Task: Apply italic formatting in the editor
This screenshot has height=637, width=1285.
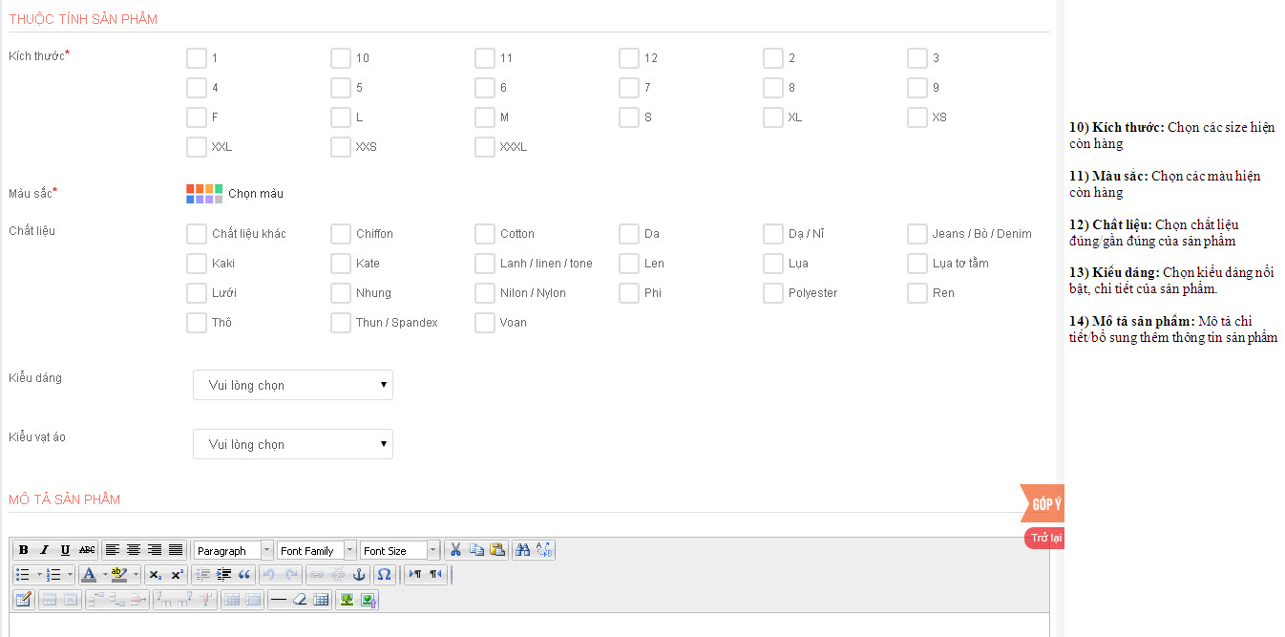Action: pyautogui.click(x=44, y=550)
